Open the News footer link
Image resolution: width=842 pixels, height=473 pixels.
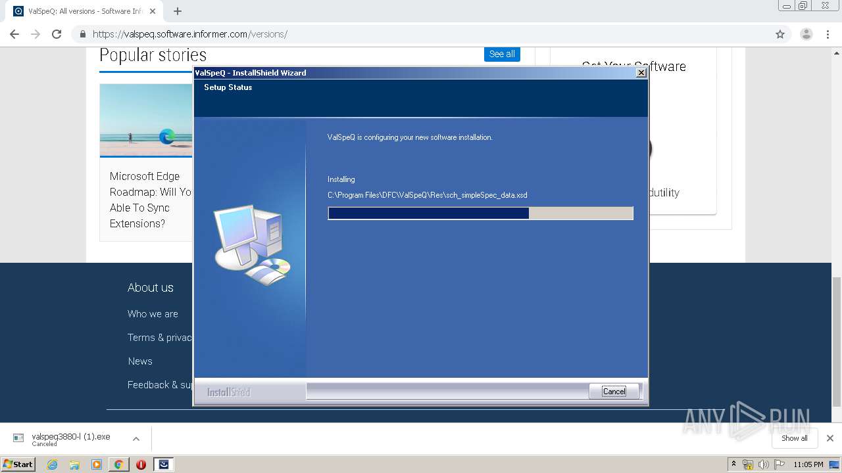[140, 361]
